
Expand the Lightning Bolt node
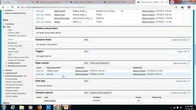click(4, 73)
